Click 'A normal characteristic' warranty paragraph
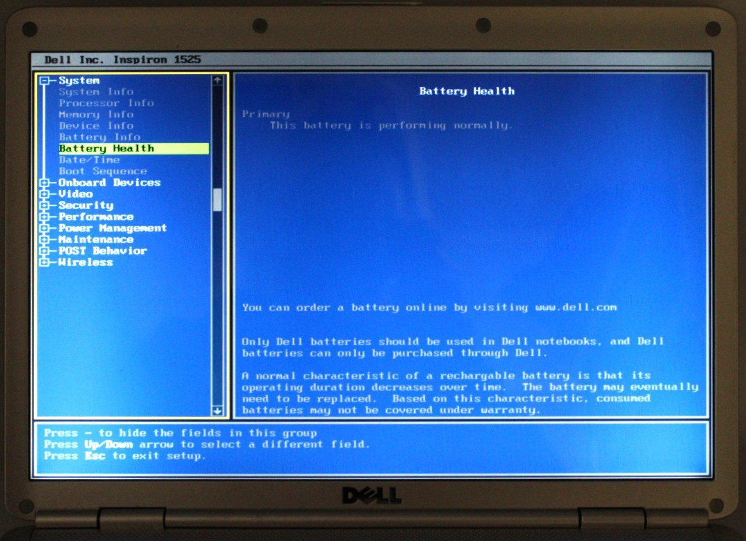 point(470,393)
